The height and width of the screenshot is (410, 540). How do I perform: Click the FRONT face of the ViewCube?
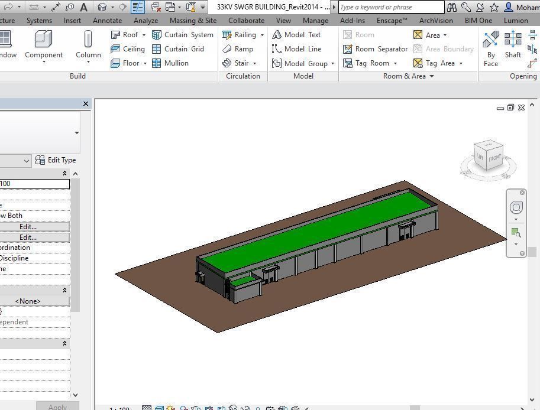[494, 158]
